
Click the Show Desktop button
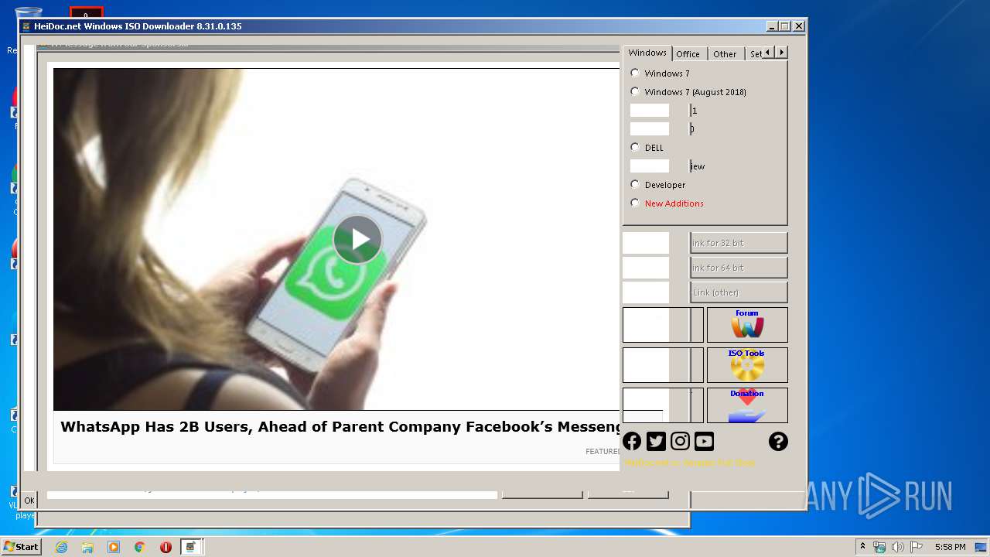[x=982, y=547]
